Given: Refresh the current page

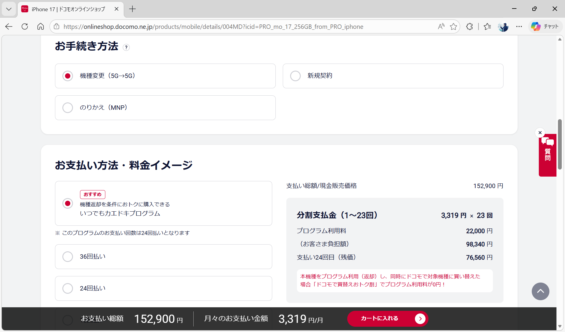Looking at the screenshot, I should (25, 26).
